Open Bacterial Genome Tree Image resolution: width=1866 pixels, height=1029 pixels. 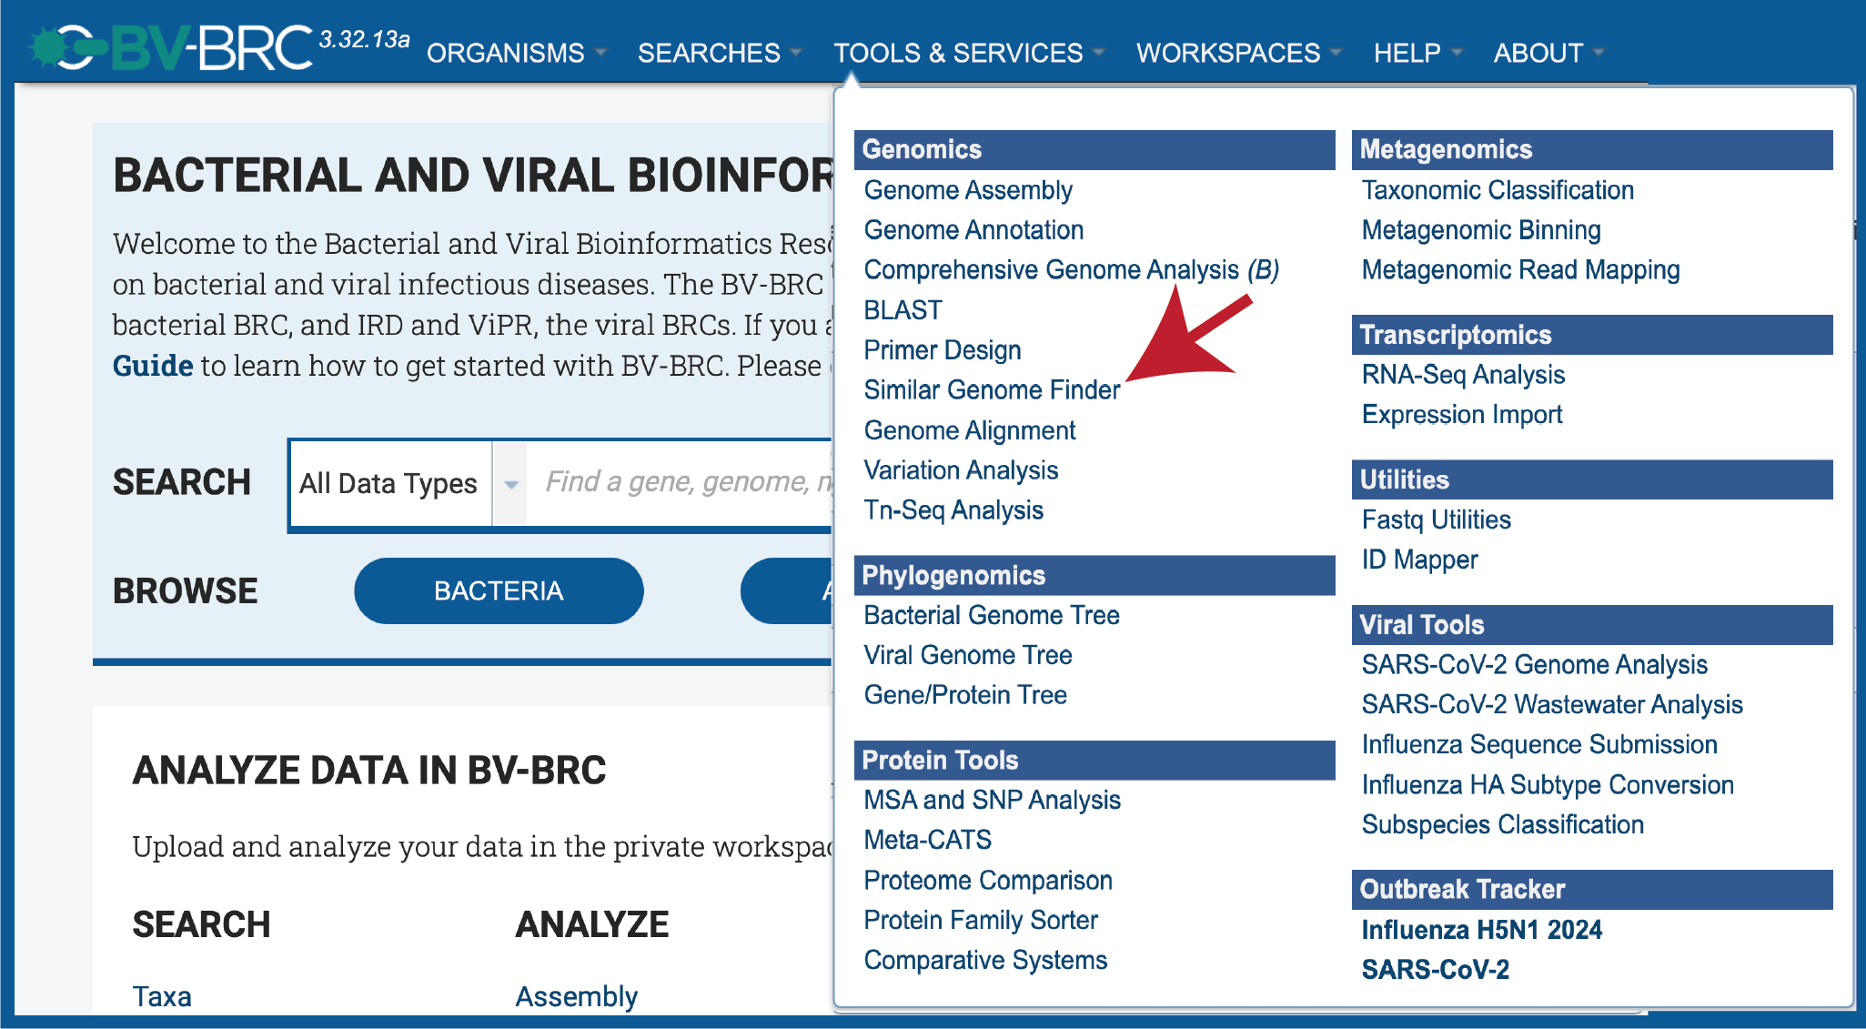992,615
